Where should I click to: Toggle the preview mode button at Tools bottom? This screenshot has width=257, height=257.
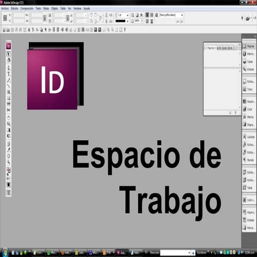click(9, 193)
